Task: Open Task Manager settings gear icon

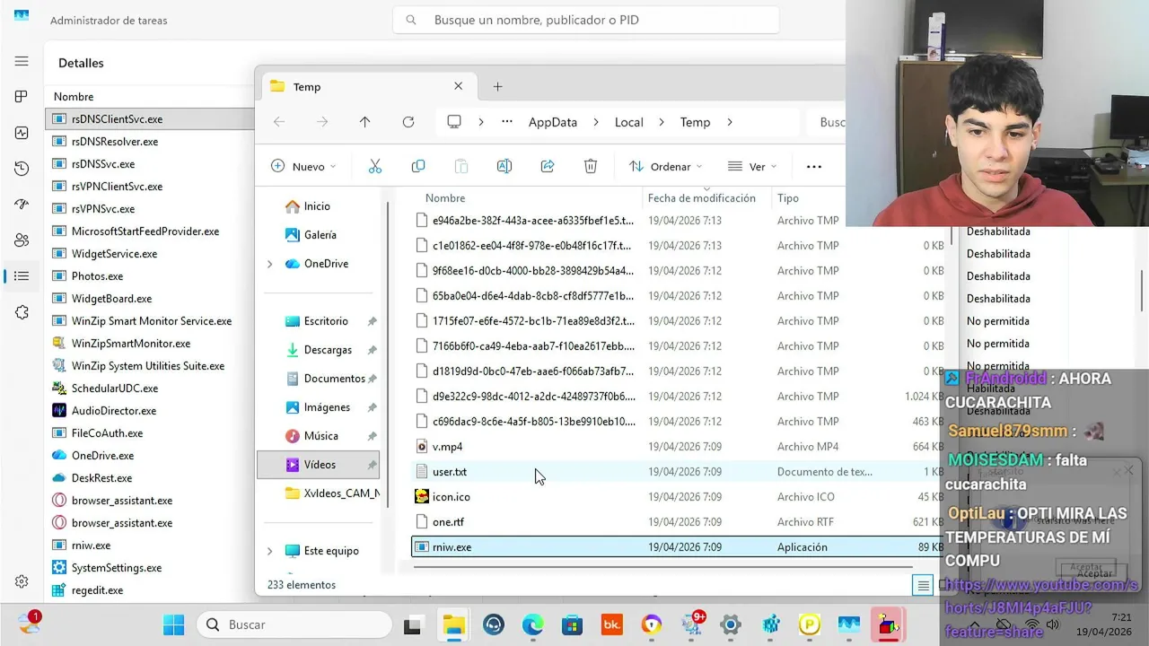Action: 22,581
